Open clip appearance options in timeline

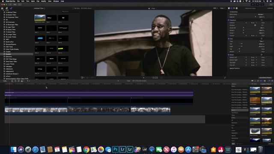coord(265,81)
